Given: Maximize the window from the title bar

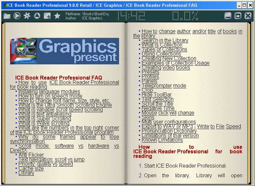Looking at the screenshot, I should click(244, 5).
